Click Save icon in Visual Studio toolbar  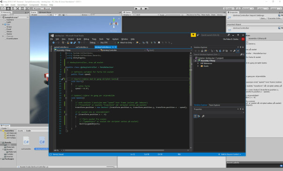pyautogui.click(x=72, y=43)
